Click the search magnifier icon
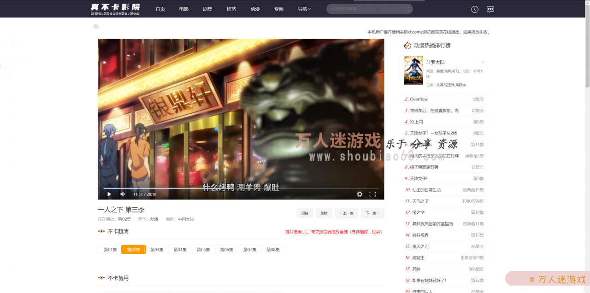 [407, 9]
